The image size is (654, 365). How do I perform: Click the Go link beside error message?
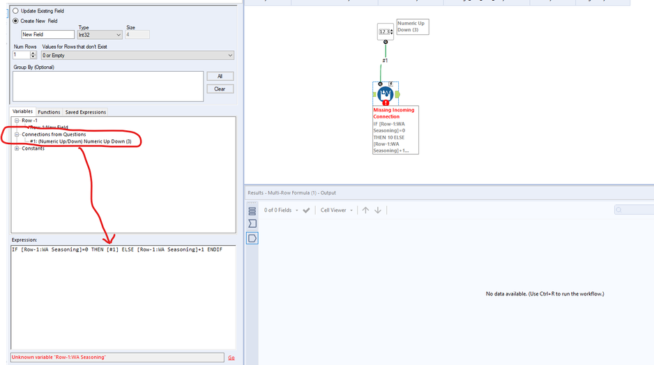(231, 357)
